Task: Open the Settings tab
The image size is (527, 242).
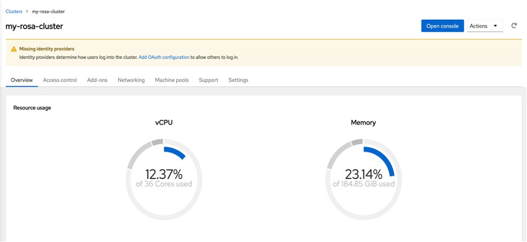Action: tap(238, 80)
